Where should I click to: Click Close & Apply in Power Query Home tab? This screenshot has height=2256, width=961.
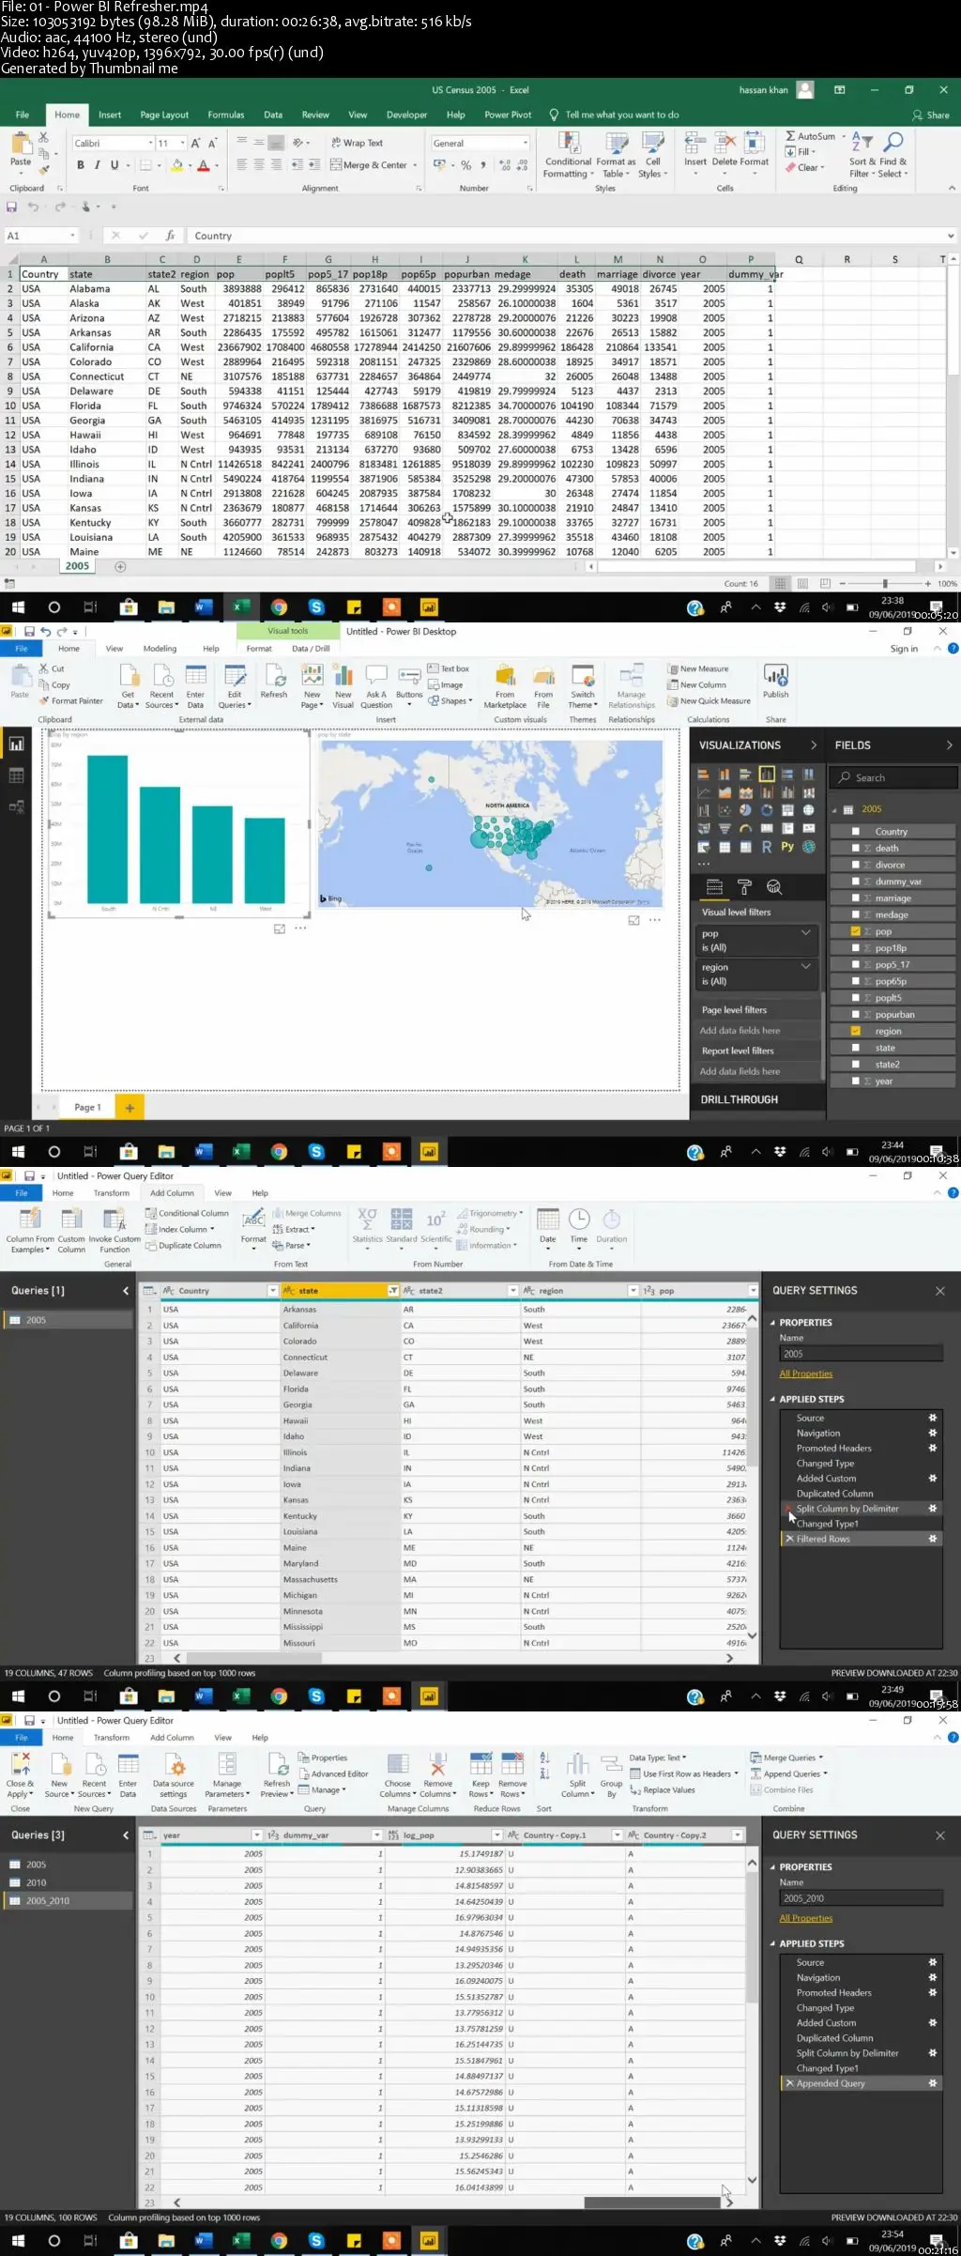[20, 1774]
